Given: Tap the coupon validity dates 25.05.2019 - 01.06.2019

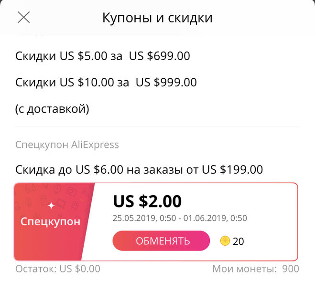Looking at the screenshot, I should pyautogui.click(x=180, y=219).
